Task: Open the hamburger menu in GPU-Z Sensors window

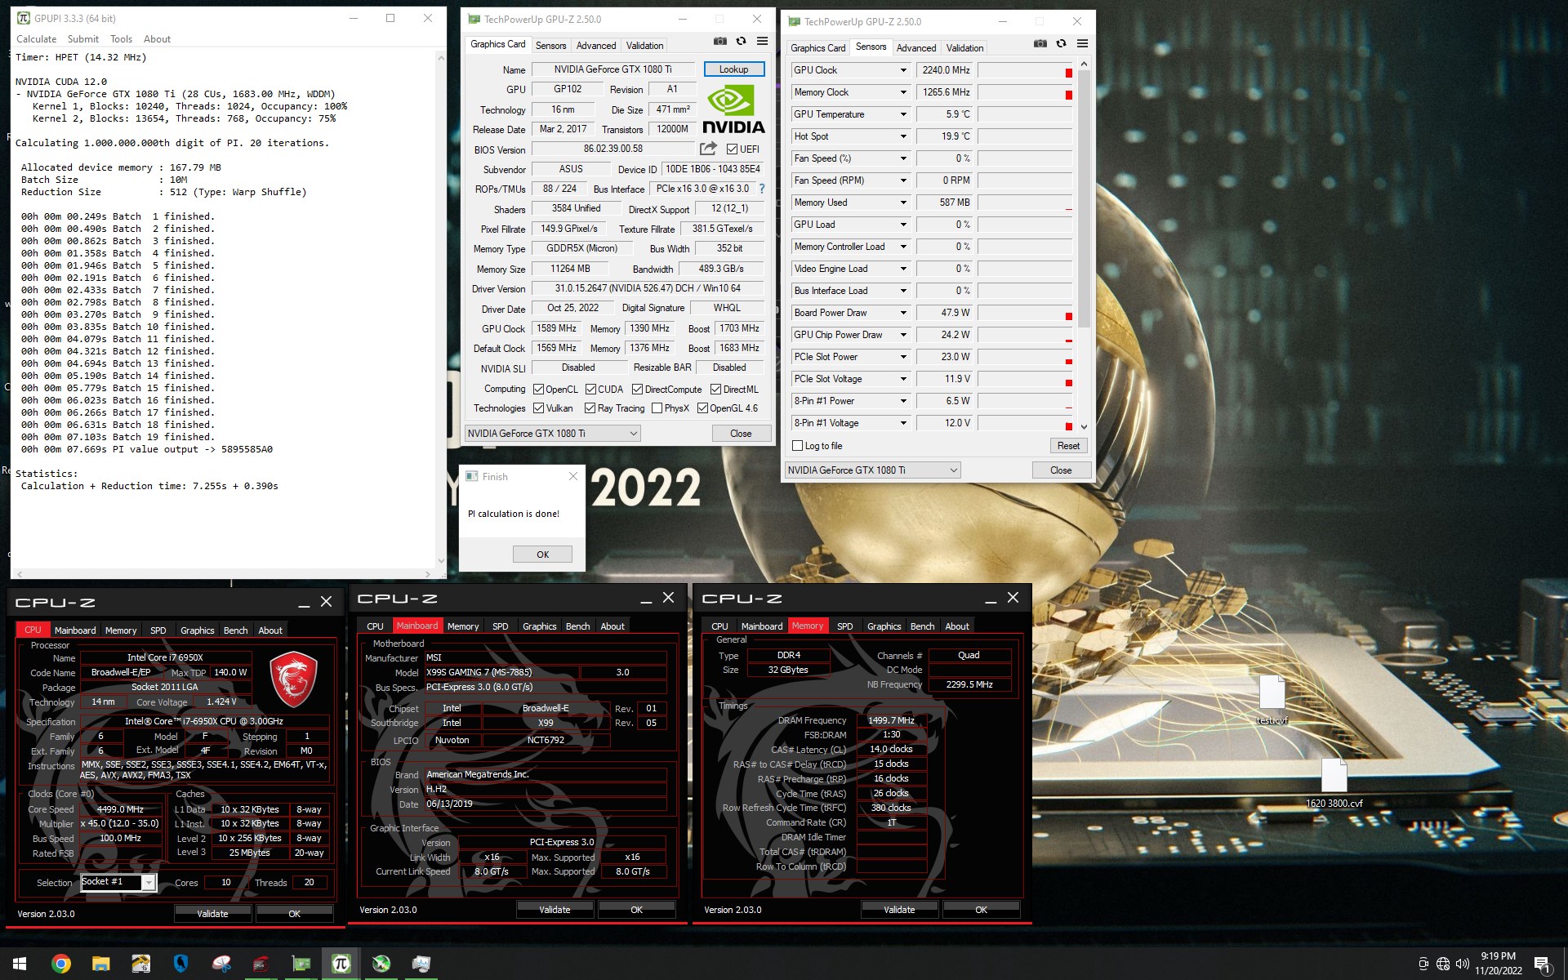Action: tap(1082, 43)
